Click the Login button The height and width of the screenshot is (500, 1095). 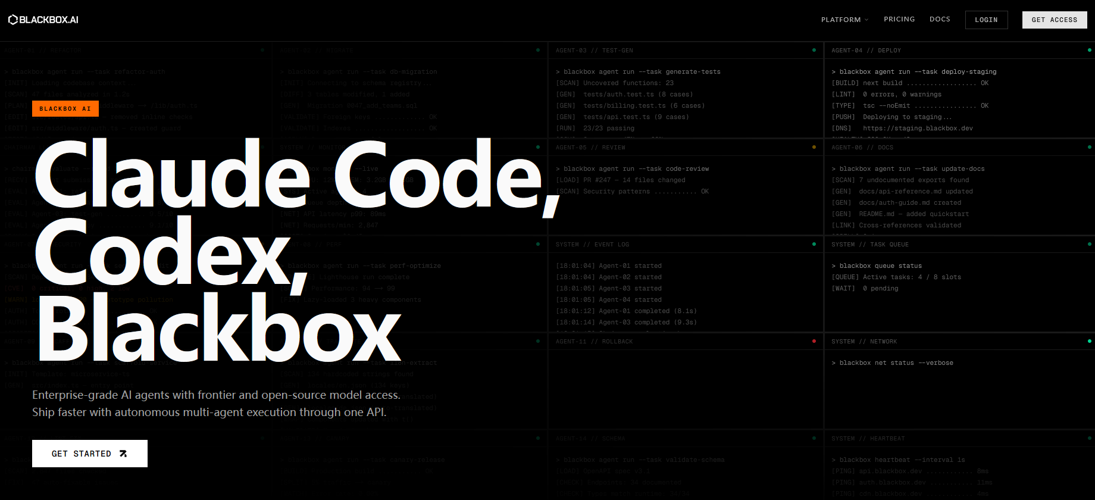(986, 20)
